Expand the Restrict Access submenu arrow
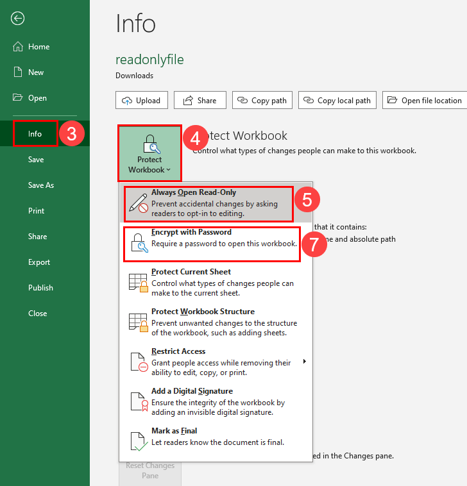Image resolution: width=467 pixels, height=486 pixels. click(305, 361)
